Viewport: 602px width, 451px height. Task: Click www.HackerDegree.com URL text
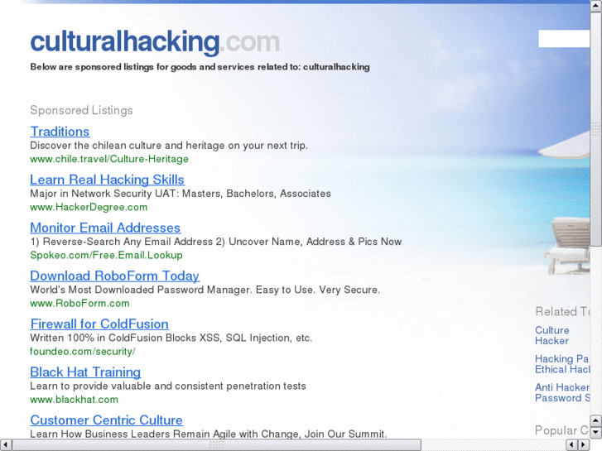pyautogui.click(x=89, y=207)
